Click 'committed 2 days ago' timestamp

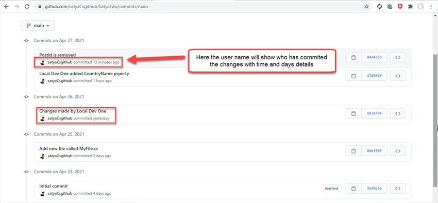92,156
